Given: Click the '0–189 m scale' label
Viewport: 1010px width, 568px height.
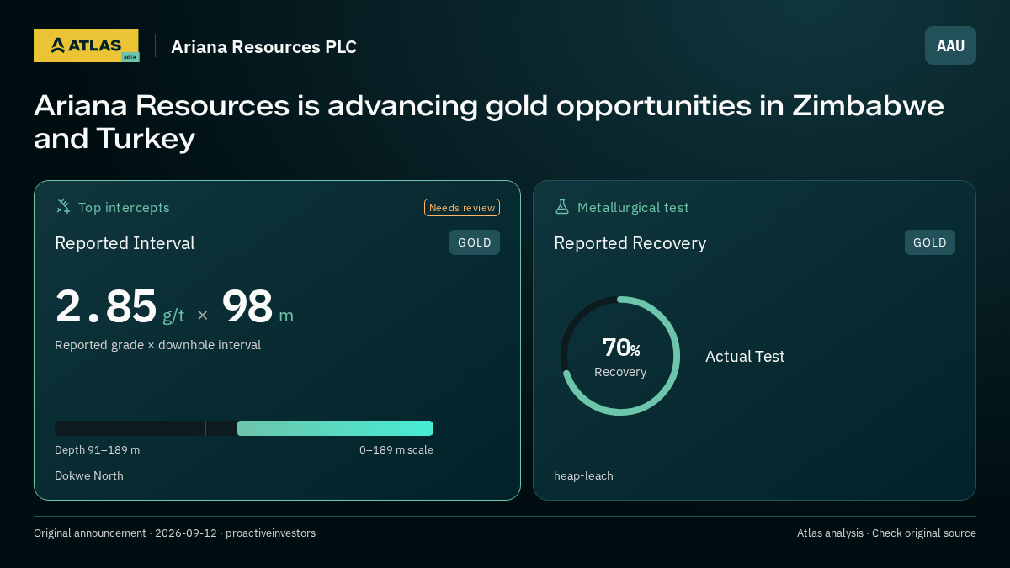Looking at the screenshot, I should pos(396,450).
